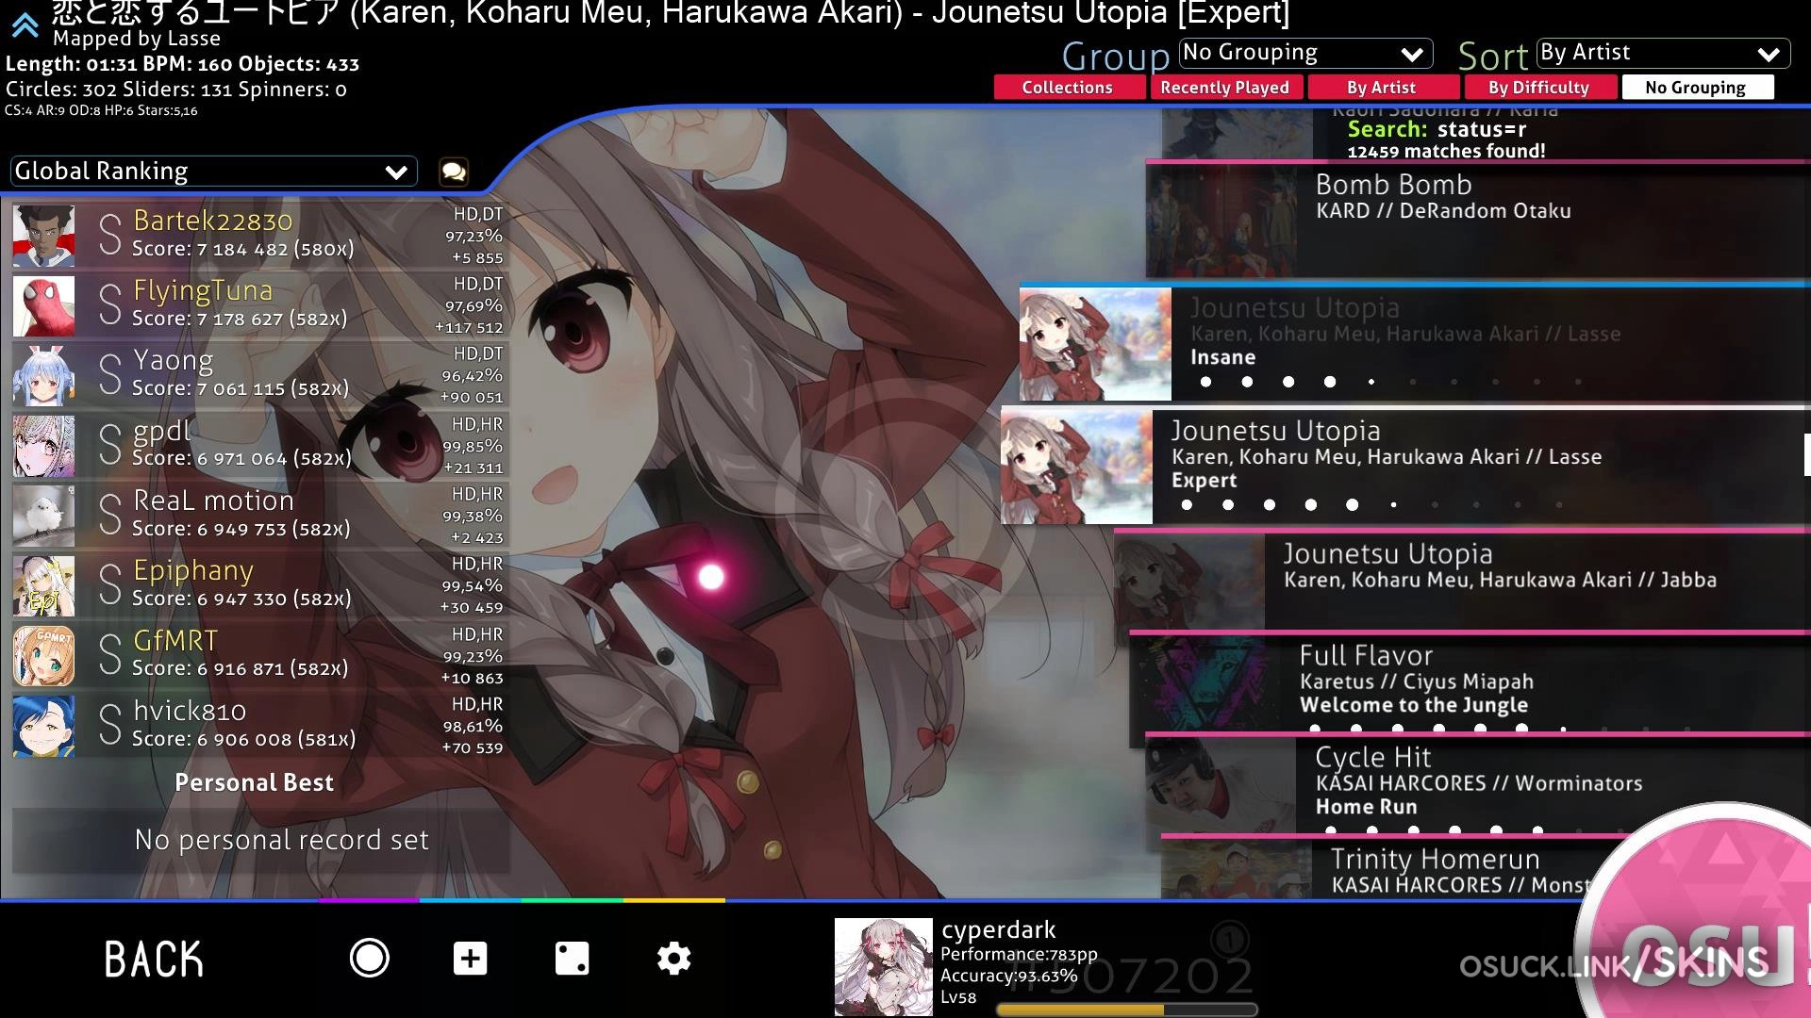Open the chat bubble icon beside ranking
Image resolution: width=1811 pixels, height=1018 pixels.
pyautogui.click(x=454, y=172)
